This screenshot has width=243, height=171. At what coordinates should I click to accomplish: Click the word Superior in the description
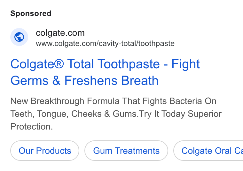[205, 114]
